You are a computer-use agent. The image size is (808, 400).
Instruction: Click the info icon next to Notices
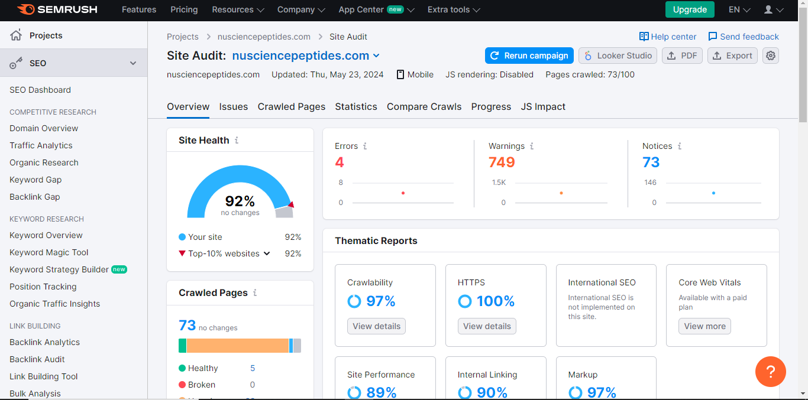click(680, 146)
